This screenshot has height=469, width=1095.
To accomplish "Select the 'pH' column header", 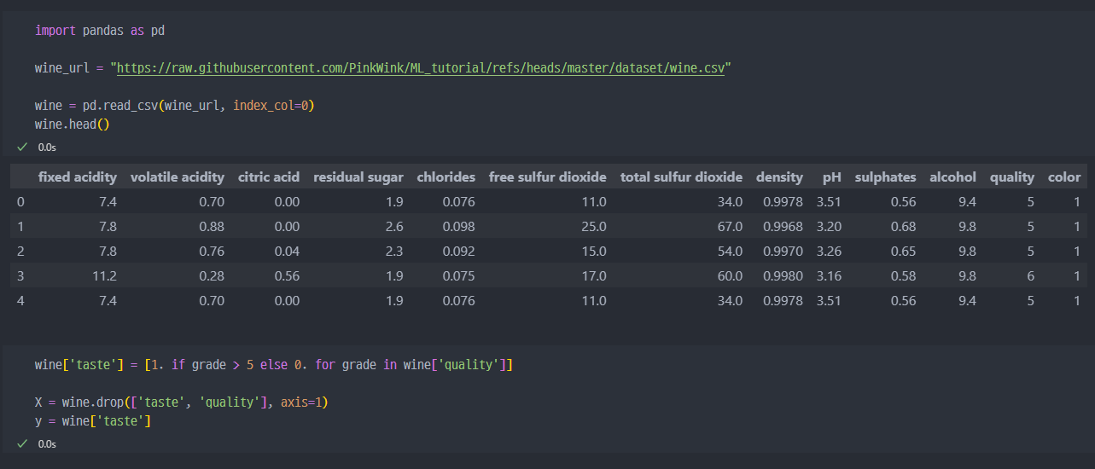I will (832, 177).
